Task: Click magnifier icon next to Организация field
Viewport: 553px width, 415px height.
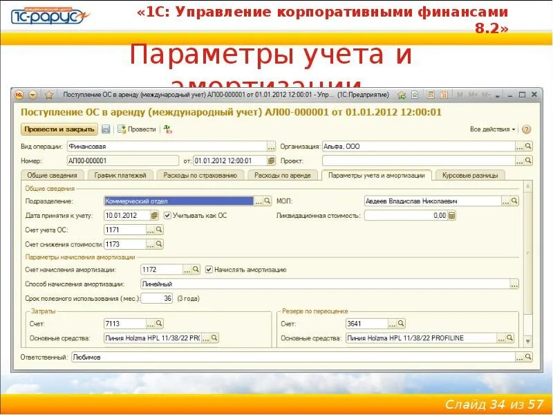Action: [x=528, y=146]
